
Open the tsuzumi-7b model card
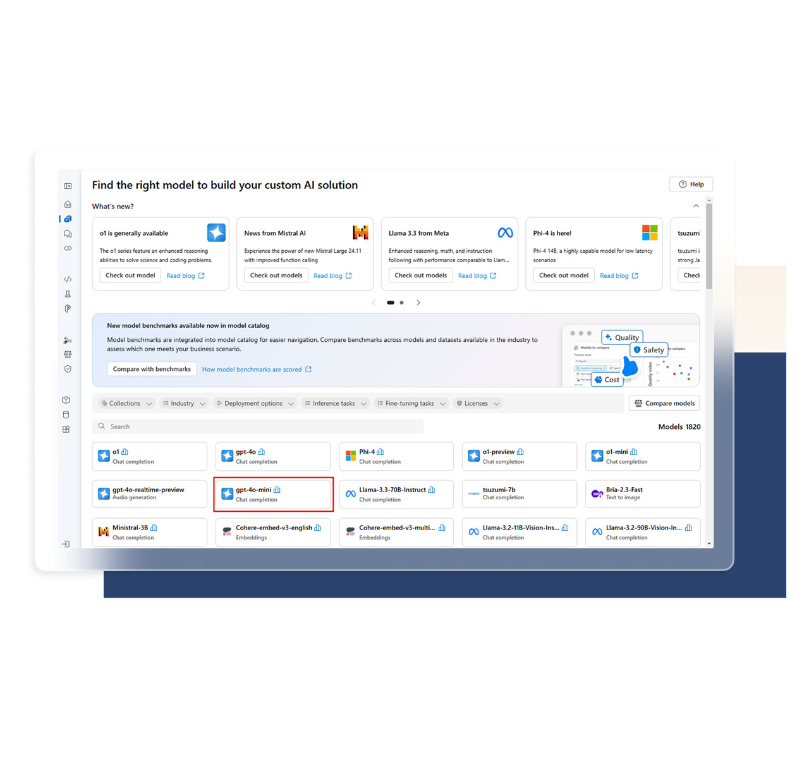pos(520,494)
